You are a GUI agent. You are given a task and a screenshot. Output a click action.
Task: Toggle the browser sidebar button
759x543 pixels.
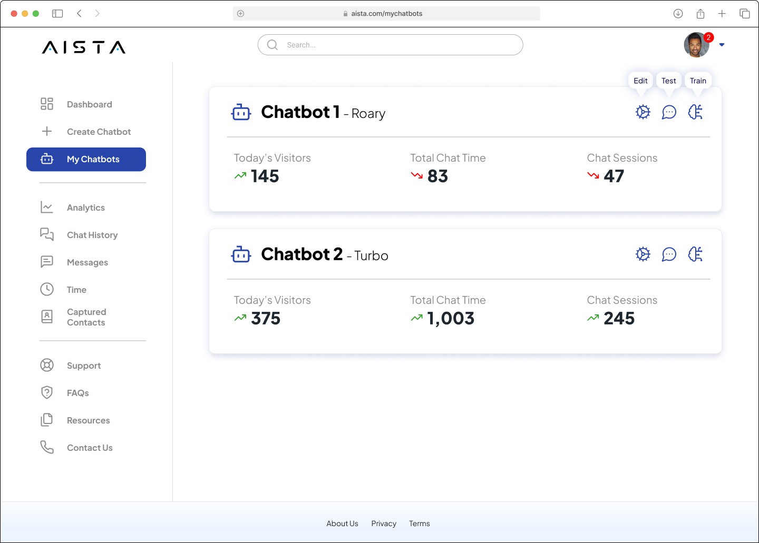(57, 14)
